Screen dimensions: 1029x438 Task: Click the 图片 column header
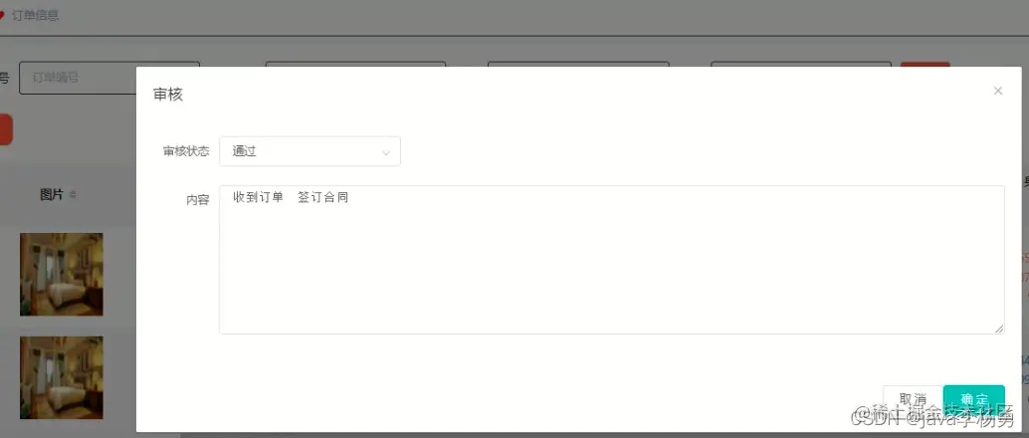tap(52, 194)
